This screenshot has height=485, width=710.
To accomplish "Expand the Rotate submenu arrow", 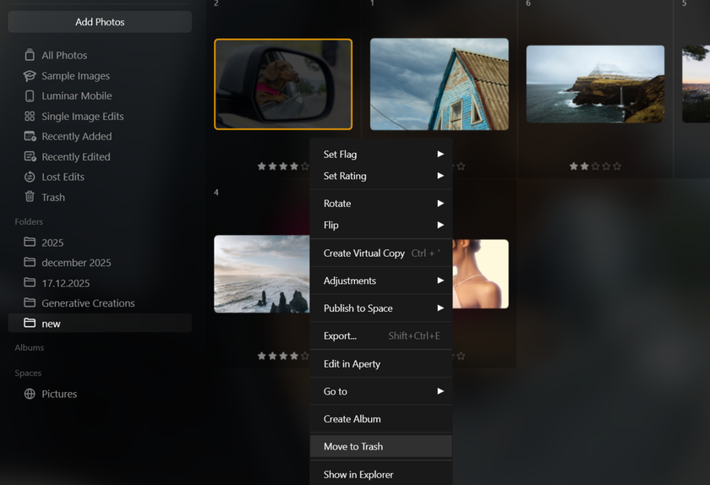I will (x=440, y=204).
